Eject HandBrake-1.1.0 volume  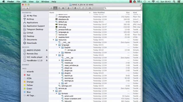47,60
